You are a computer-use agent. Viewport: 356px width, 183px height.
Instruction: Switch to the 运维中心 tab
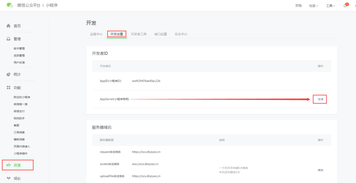[96, 34]
